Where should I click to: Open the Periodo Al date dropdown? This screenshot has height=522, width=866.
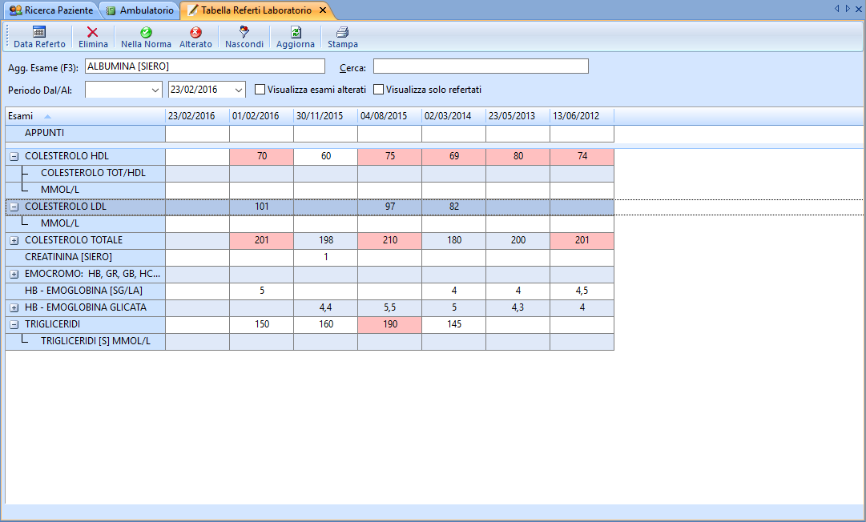coord(239,90)
